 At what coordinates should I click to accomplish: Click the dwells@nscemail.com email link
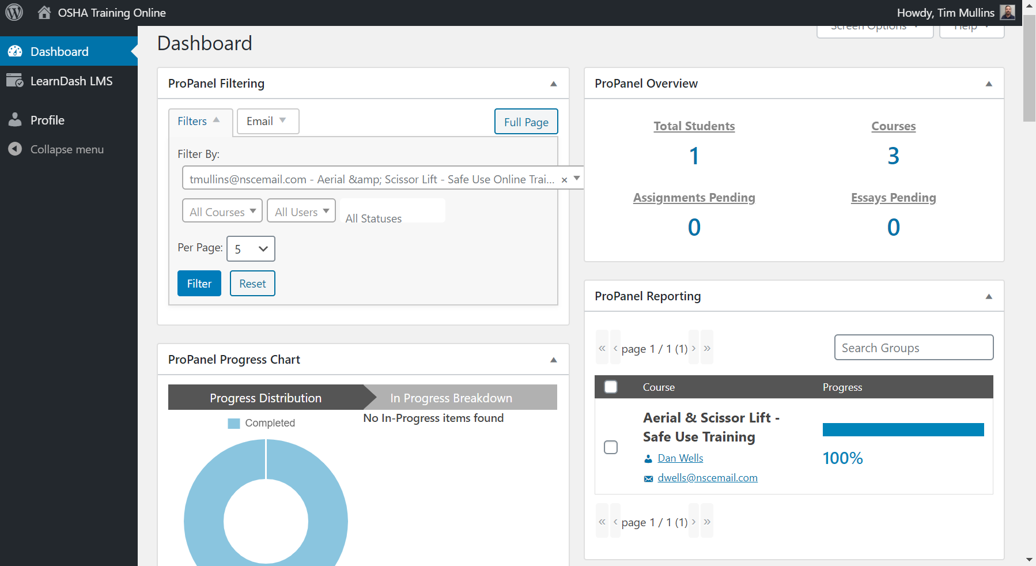coord(708,478)
